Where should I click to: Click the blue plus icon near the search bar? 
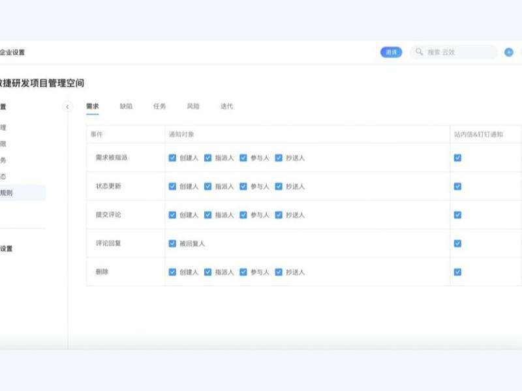click(x=508, y=51)
